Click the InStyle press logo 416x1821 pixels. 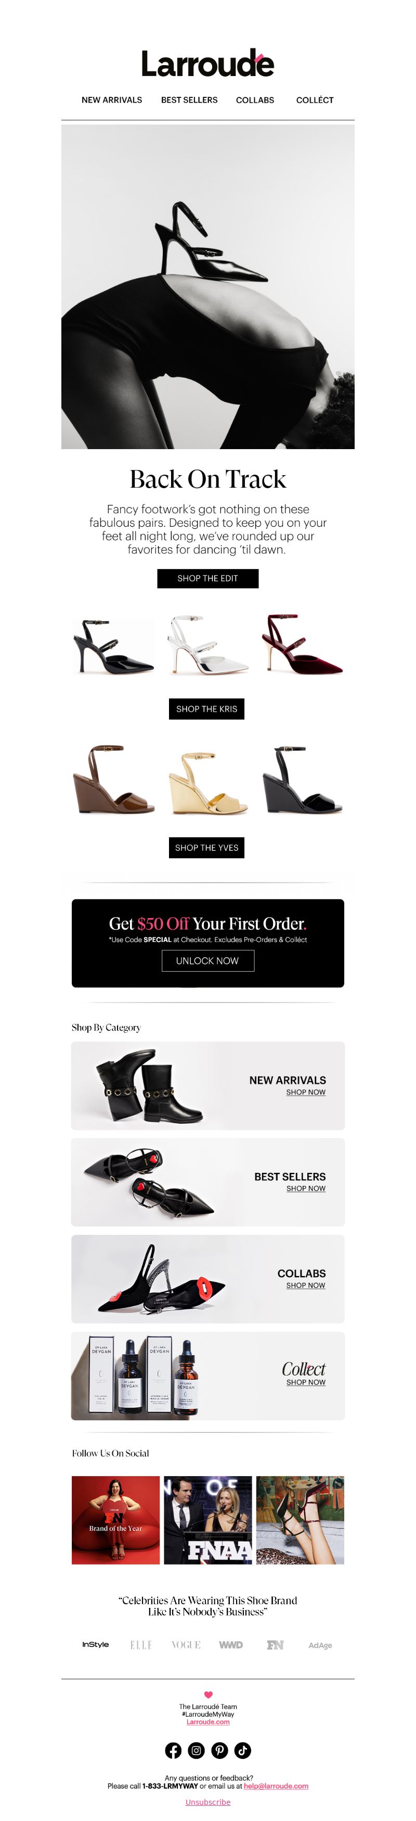[x=95, y=1644]
